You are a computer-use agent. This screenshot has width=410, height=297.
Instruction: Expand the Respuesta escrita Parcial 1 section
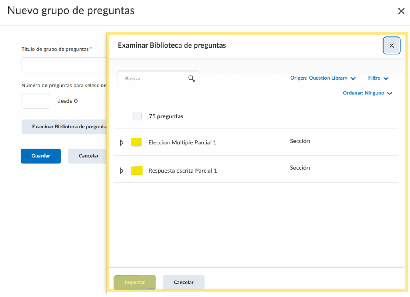point(122,171)
